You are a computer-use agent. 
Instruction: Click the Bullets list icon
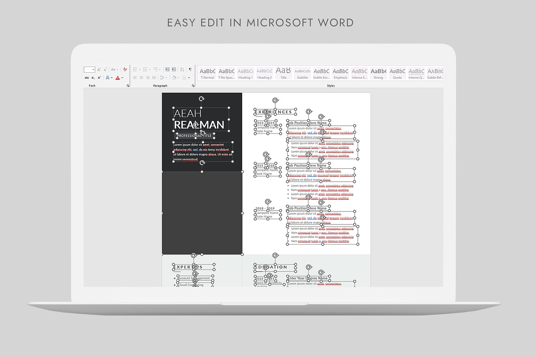135,69
